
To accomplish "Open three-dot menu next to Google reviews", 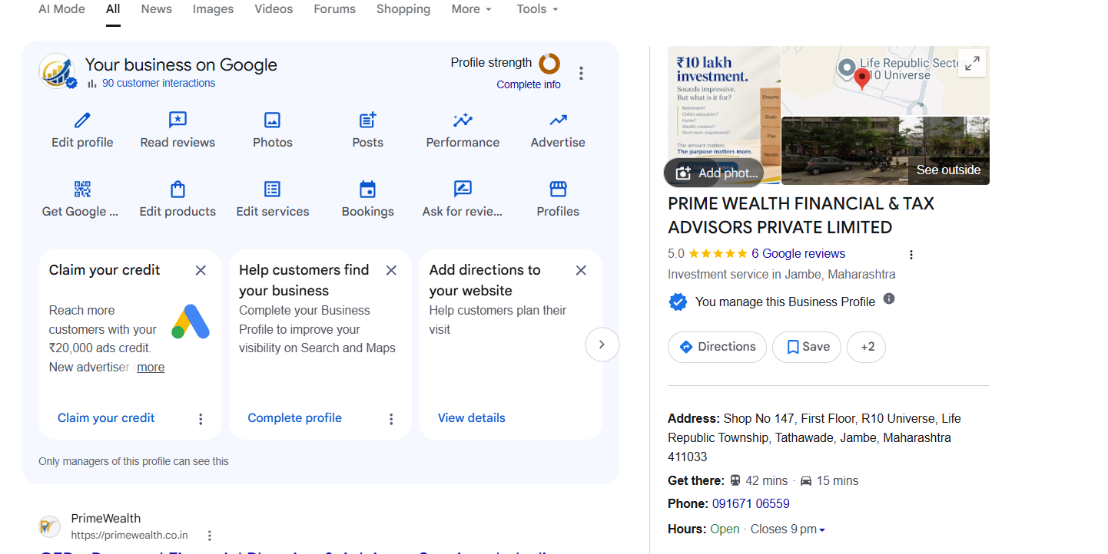I will pos(911,255).
